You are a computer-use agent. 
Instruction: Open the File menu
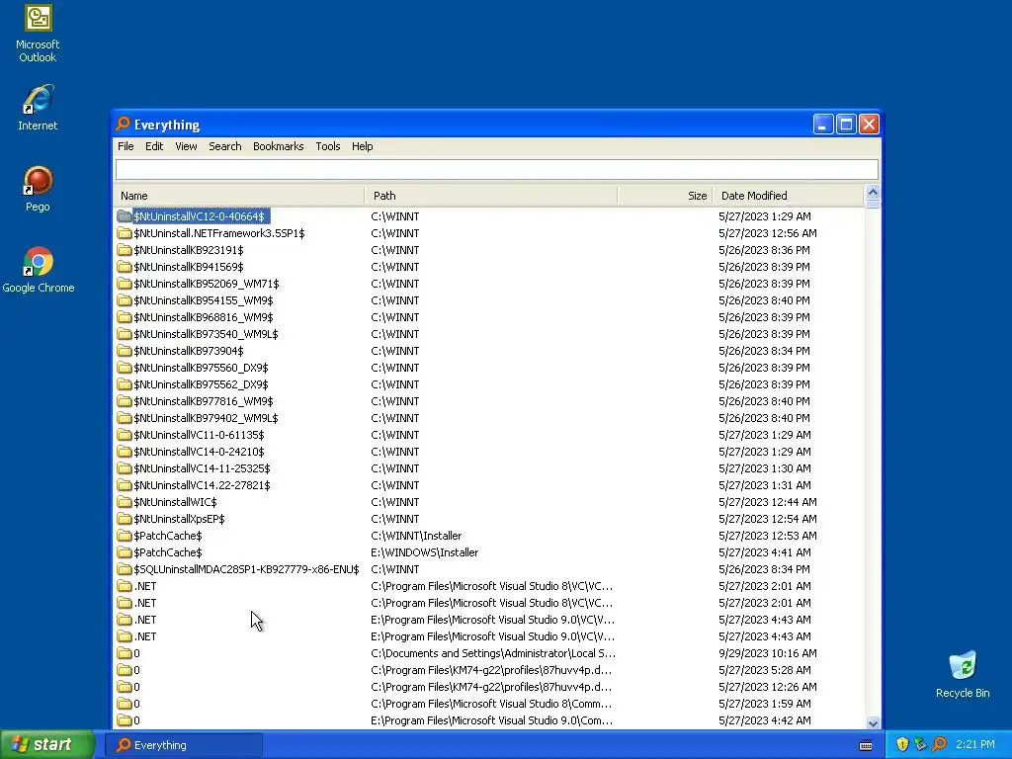126,146
